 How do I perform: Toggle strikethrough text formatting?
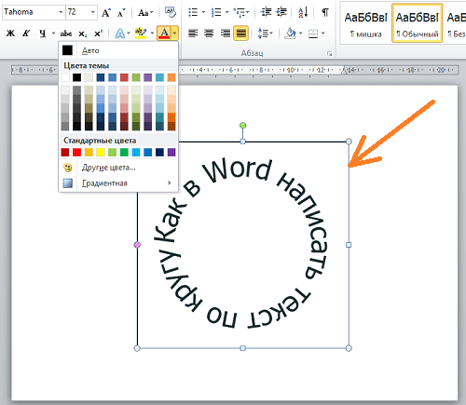point(66,34)
